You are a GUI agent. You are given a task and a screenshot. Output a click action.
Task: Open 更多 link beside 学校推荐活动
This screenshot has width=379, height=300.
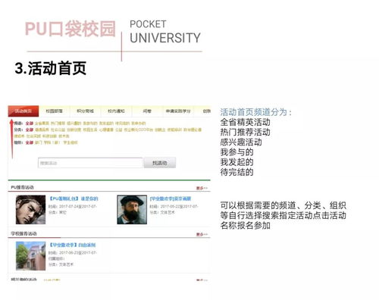(x=202, y=235)
